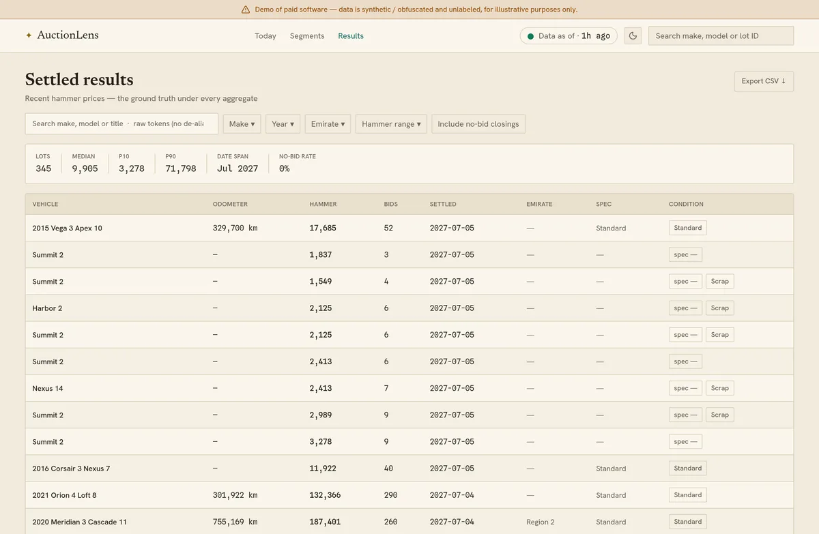Toggle Include no-bid closings
The height and width of the screenshot is (534, 819).
click(x=478, y=123)
